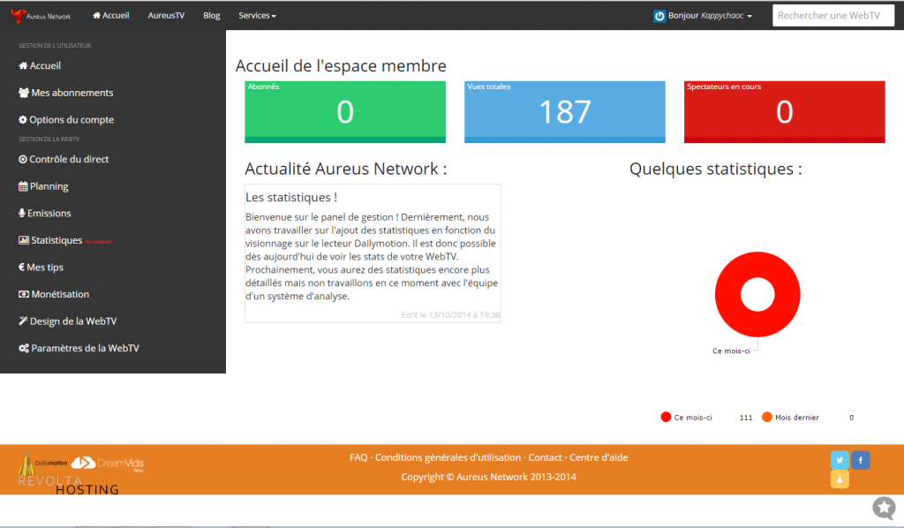Click the Twitter icon in footer

tap(840, 460)
